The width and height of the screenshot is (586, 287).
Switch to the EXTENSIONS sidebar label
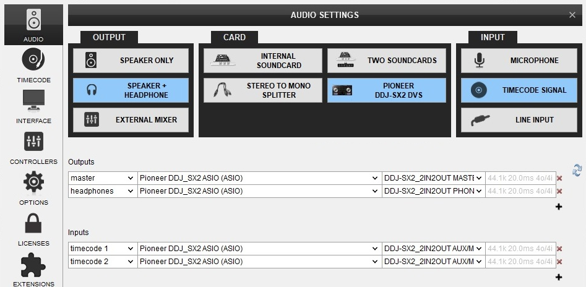[x=33, y=284]
